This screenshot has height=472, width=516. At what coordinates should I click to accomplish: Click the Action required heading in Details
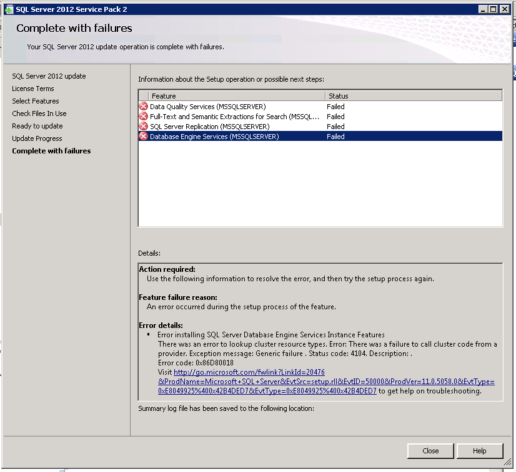(x=167, y=269)
